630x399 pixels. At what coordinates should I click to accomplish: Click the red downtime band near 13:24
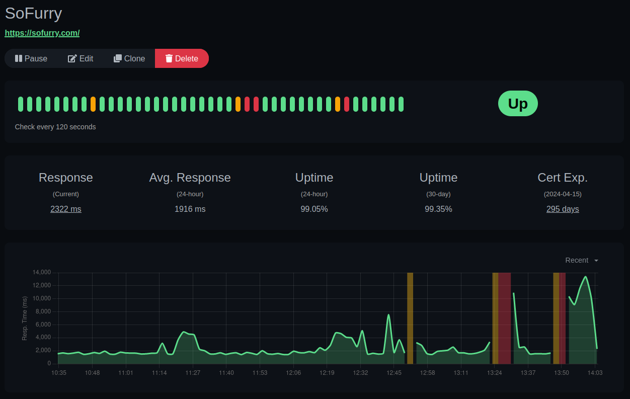coord(505,318)
